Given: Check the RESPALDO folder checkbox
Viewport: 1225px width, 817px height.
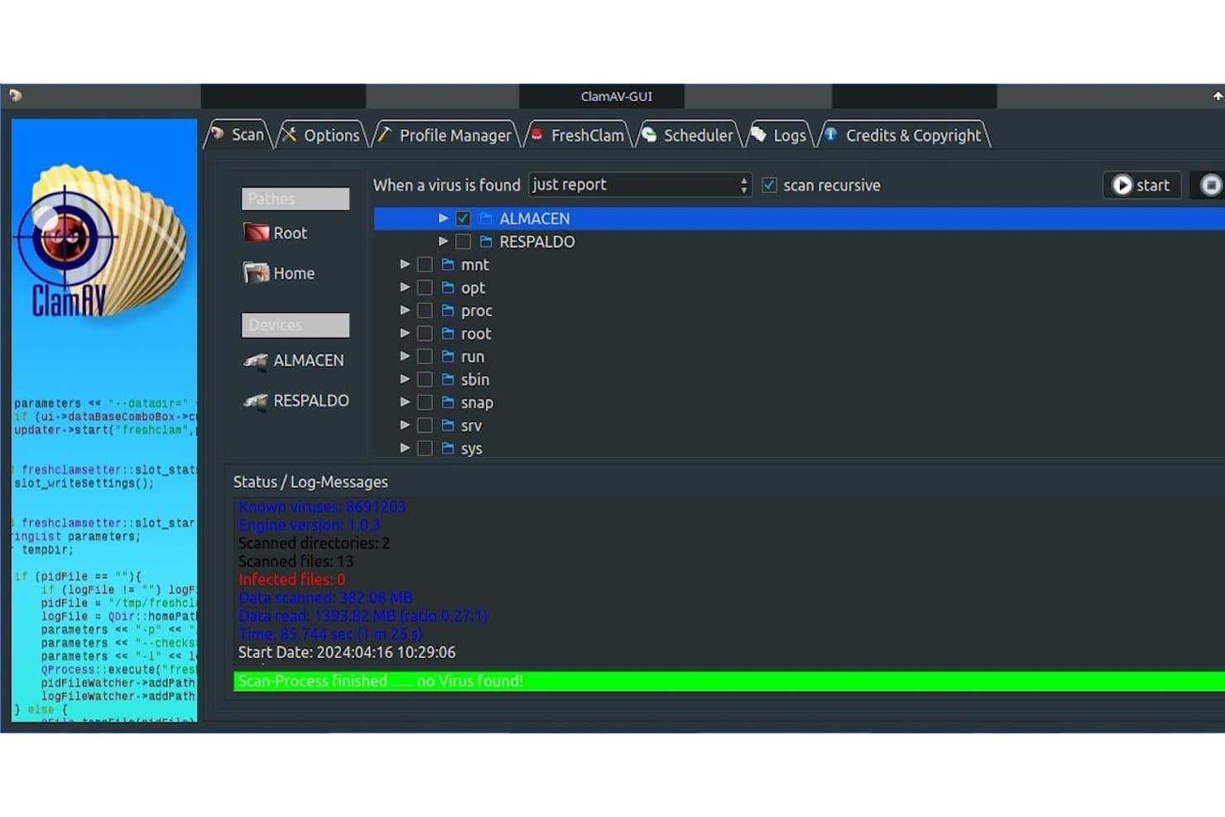Looking at the screenshot, I should tap(463, 242).
